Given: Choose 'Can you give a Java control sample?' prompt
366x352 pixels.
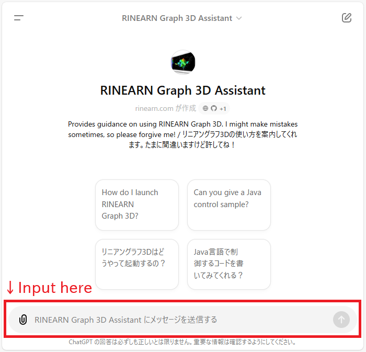Looking at the screenshot, I should [229, 205].
